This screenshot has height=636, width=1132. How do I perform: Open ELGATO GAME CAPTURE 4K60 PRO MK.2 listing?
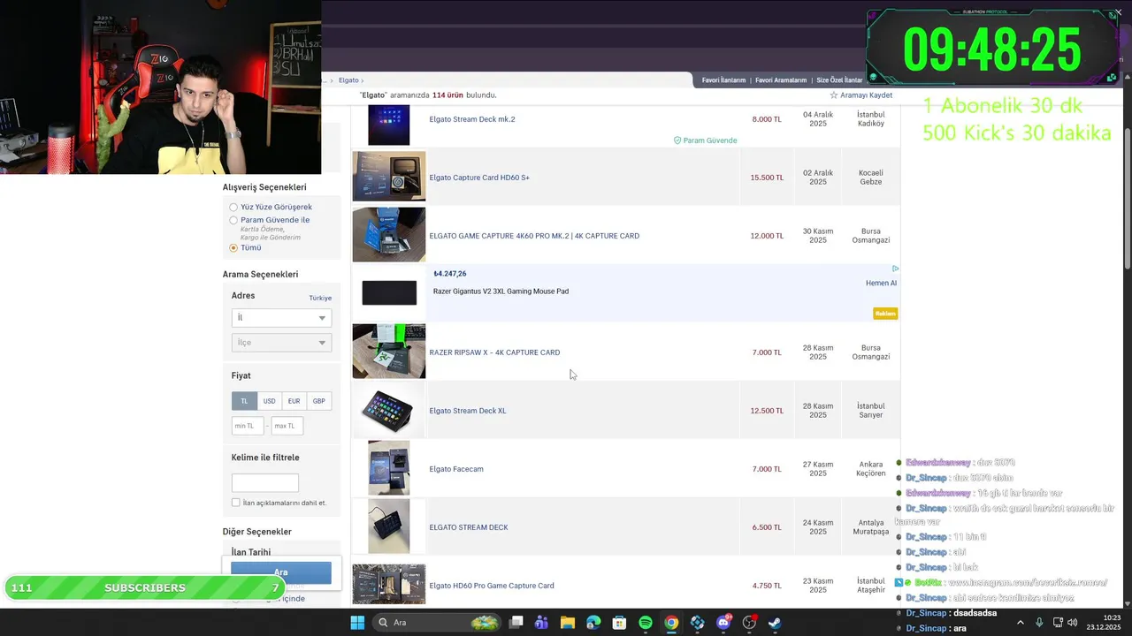[x=534, y=236]
